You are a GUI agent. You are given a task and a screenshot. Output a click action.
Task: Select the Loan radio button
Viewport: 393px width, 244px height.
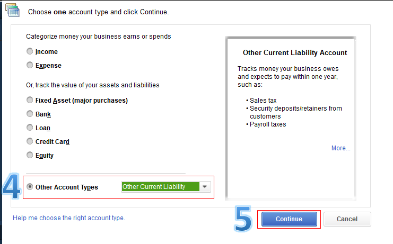coord(30,128)
